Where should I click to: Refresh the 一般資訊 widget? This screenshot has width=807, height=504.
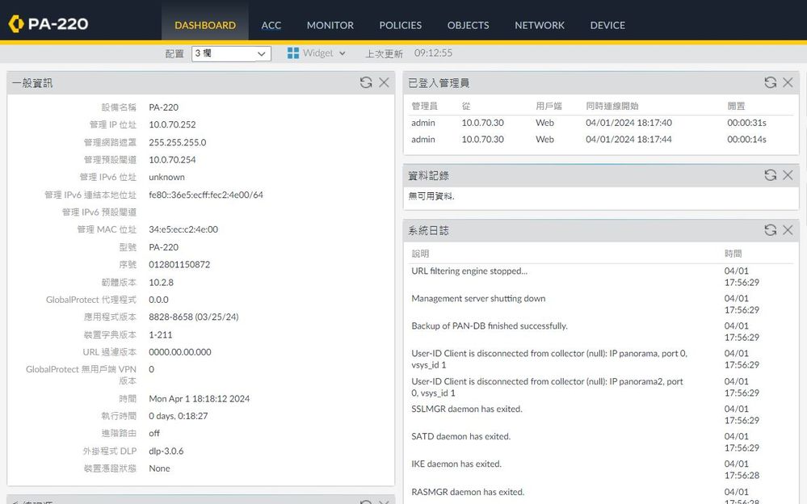point(366,82)
